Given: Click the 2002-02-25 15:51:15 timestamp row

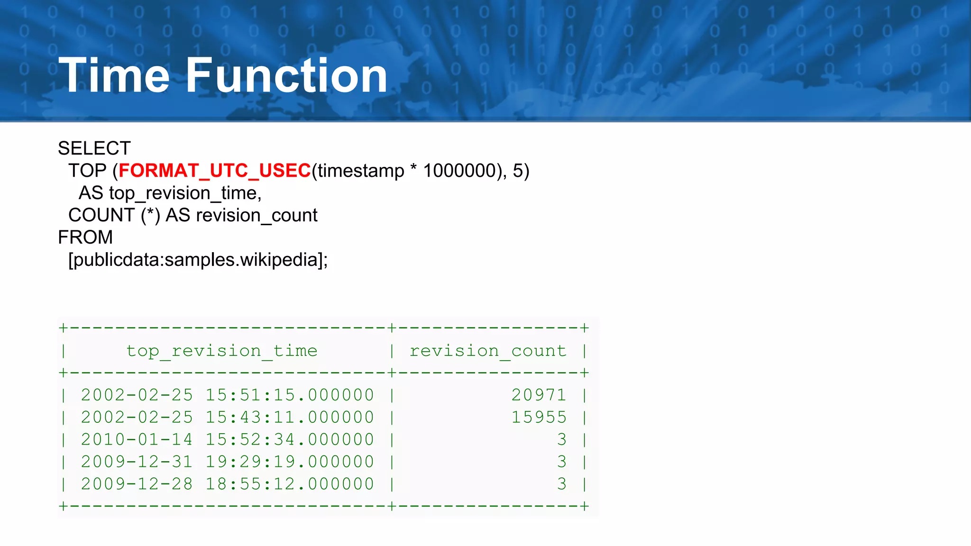Looking at the screenshot, I should pos(227,395).
